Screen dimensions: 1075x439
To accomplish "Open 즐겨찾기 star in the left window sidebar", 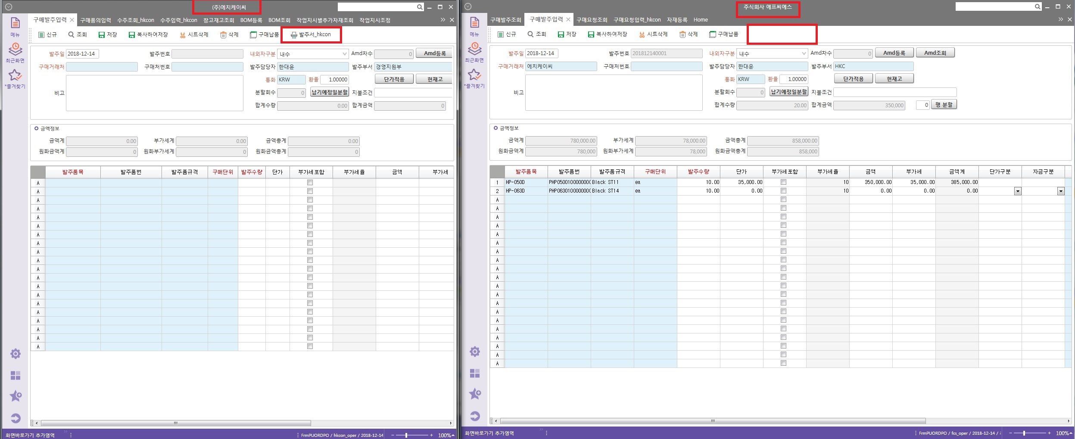I will (x=15, y=79).
